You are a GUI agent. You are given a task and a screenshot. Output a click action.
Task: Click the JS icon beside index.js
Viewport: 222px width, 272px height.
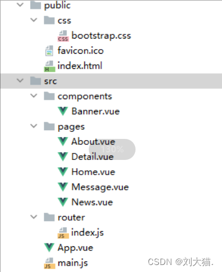(x=63, y=233)
